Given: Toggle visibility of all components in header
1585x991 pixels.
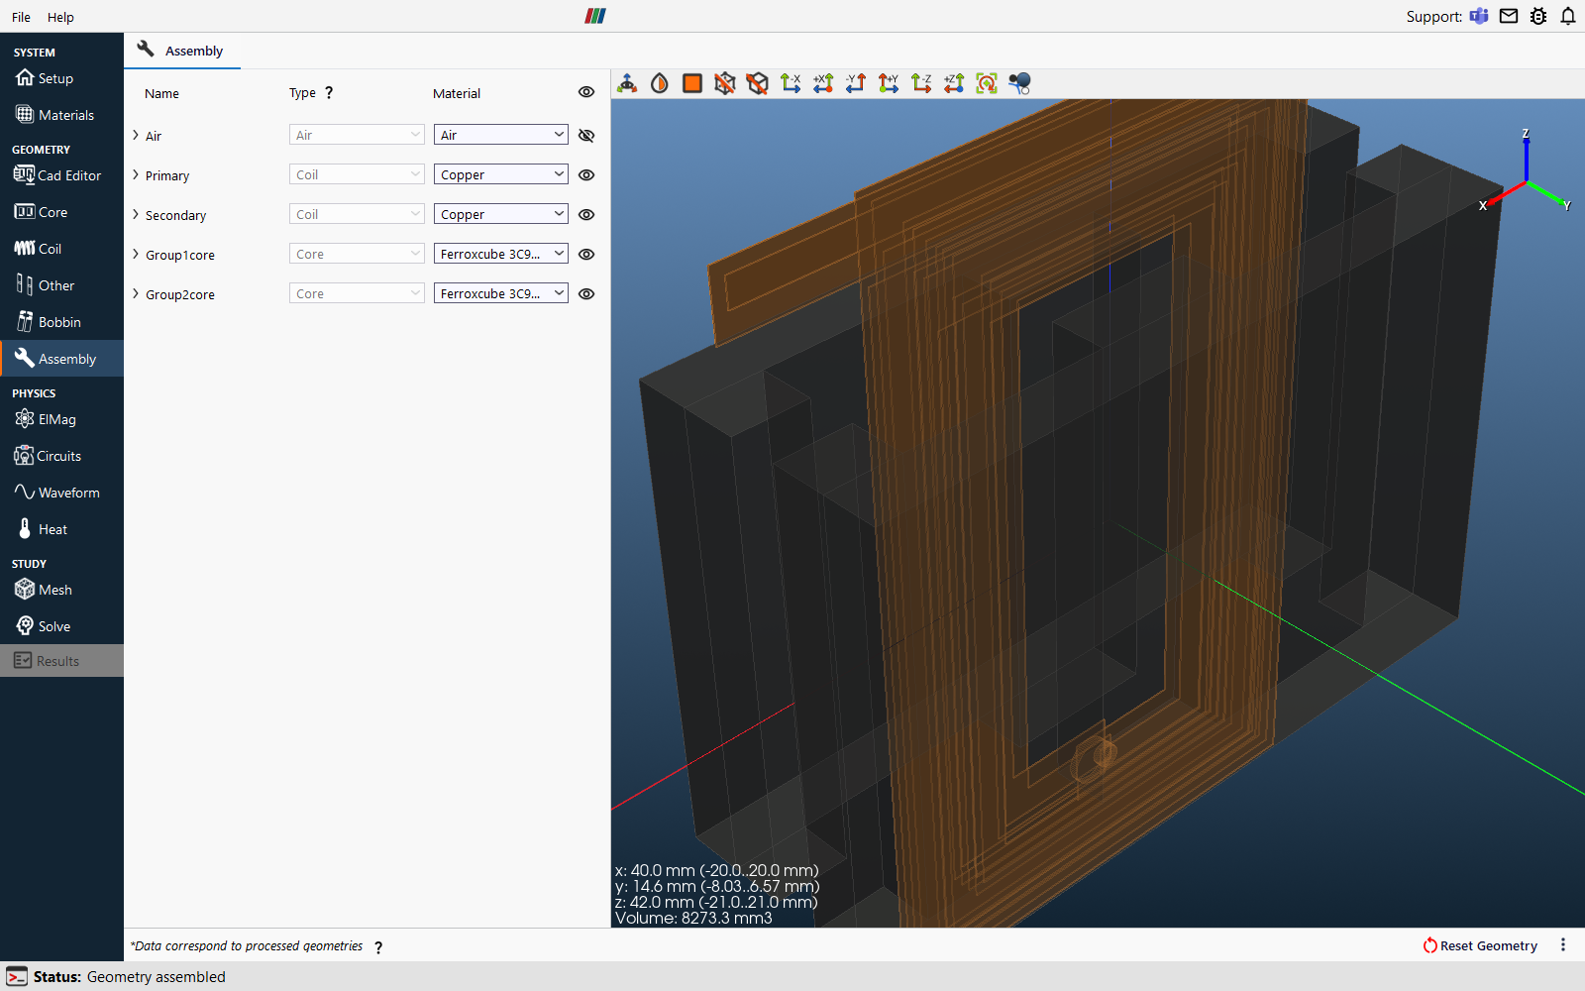Looking at the screenshot, I should tap(586, 92).
